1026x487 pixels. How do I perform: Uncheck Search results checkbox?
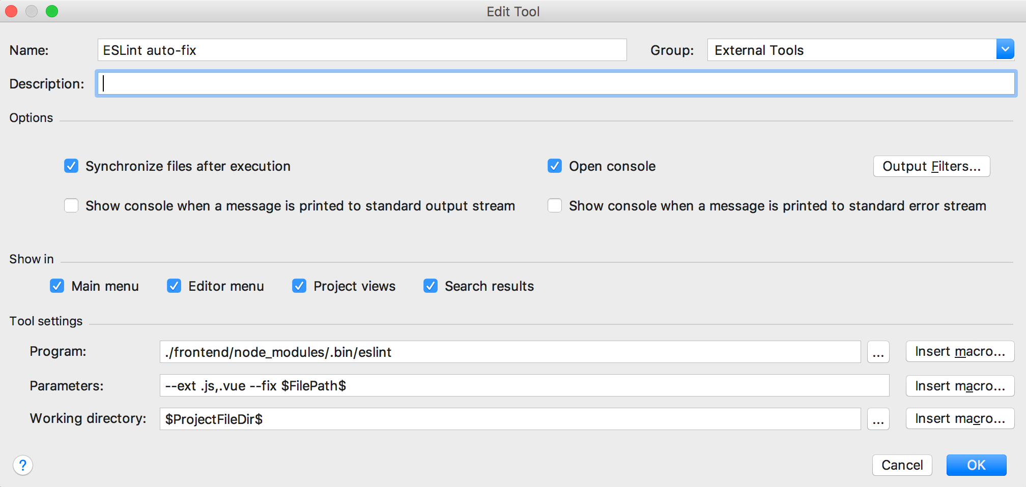click(x=431, y=286)
